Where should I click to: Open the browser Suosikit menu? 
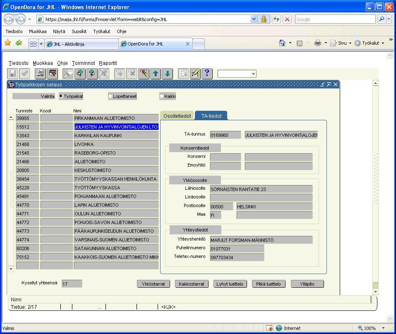[79, 31]
